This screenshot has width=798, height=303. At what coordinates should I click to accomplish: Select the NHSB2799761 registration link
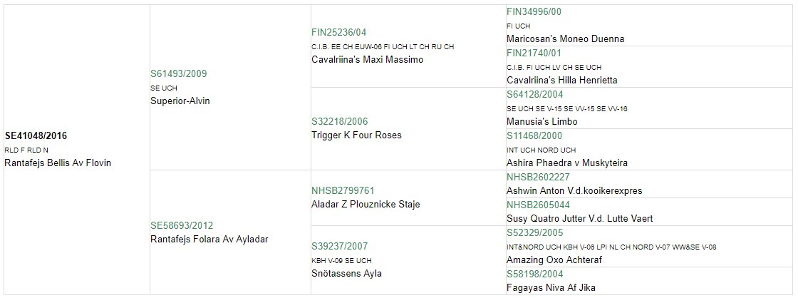(x=343, y=191)
